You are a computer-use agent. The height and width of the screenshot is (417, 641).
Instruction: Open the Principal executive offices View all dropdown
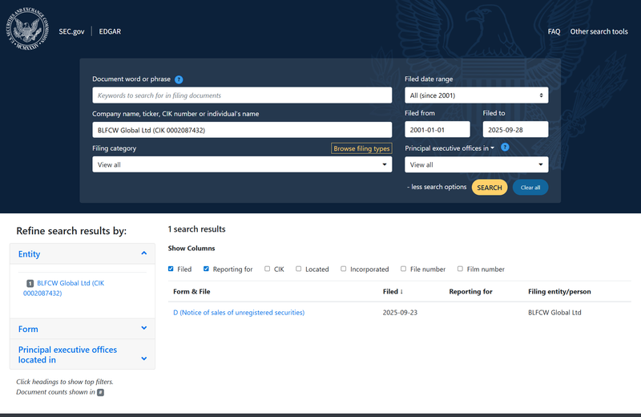[x=476, y=164]
